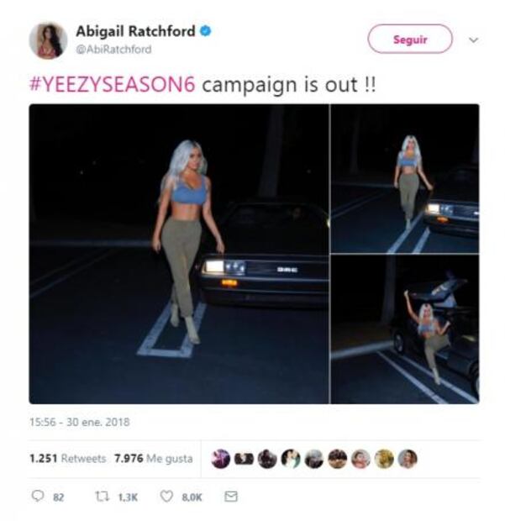This screenshot has height=521, width=505.
Task: Open the large left campaign photo
Action: pos(179,254)
